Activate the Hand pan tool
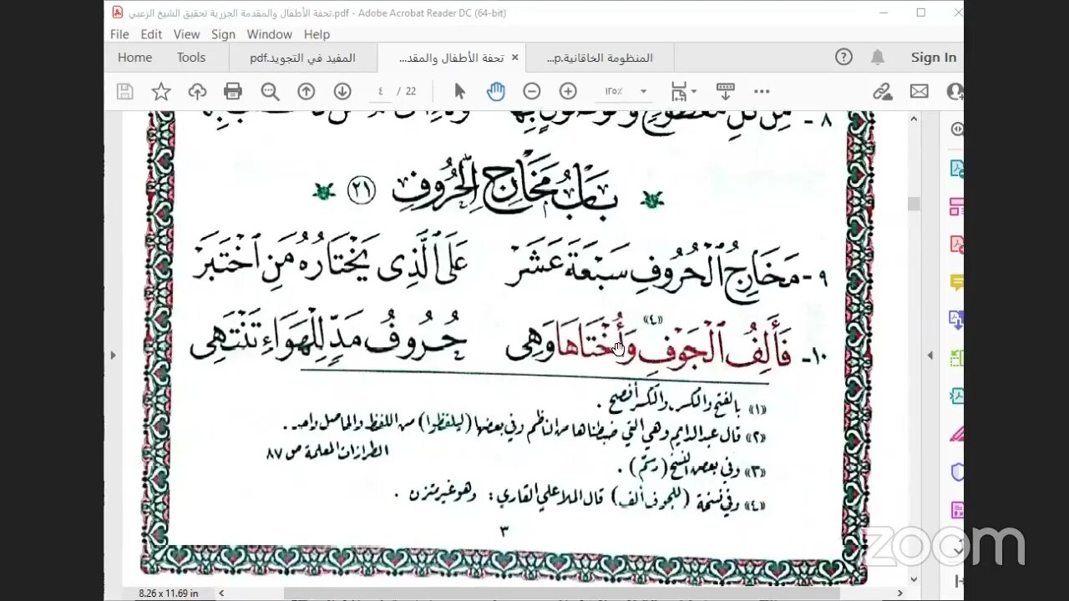Viewport: 1069px width, 601px height. [x=496, y=92]
